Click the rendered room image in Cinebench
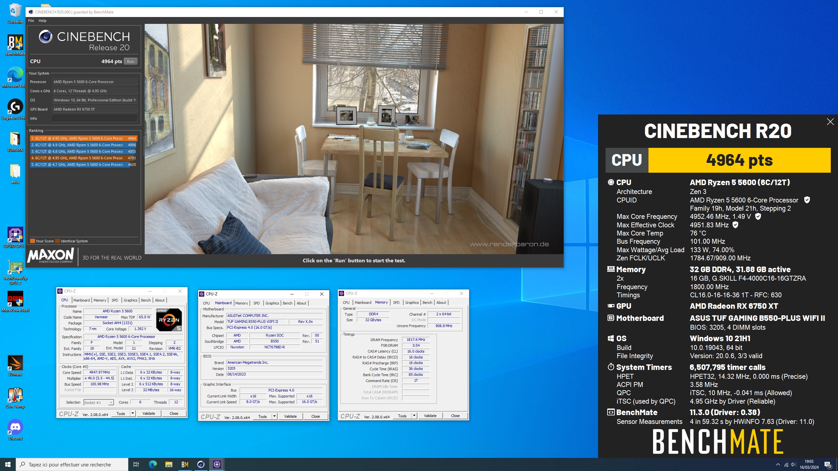Image resolution: width=838 pixels, height=471 pixels. click(x=354, y=139)
